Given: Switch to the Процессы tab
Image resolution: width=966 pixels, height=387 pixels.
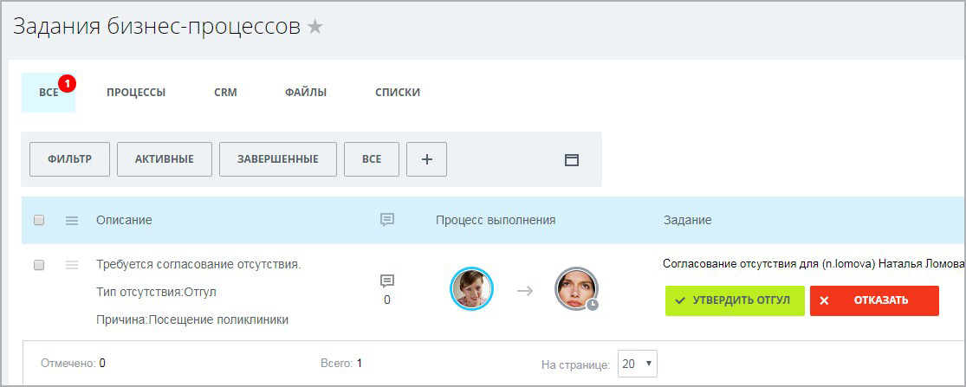Looking at the screenshot, I should click(136, 93).
